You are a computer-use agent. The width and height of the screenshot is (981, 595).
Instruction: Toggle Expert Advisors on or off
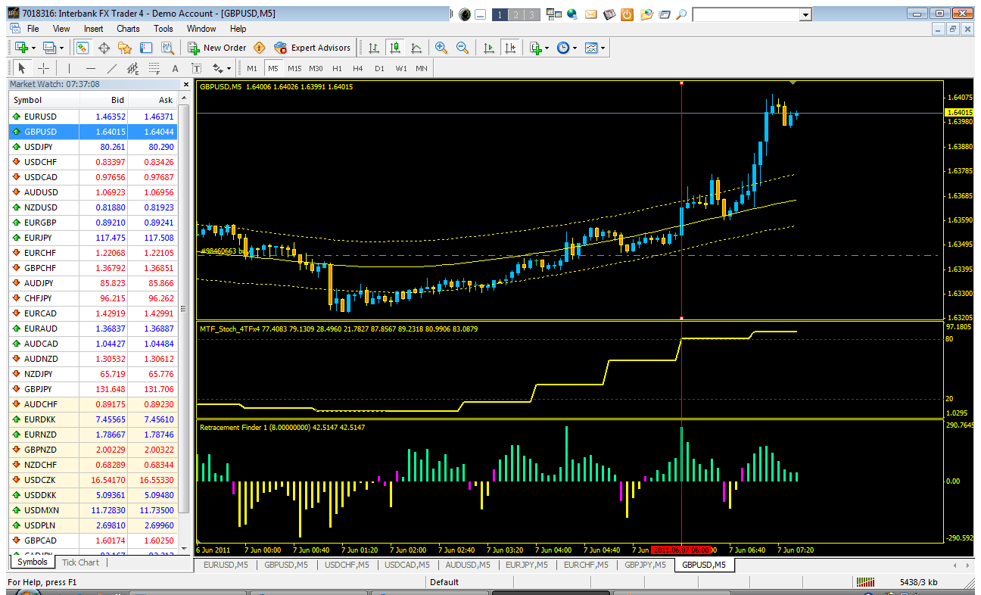(x=313, y=48)
